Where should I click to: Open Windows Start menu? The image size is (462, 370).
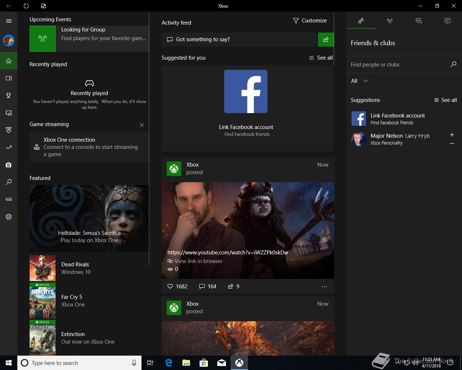tap(9, 363)
